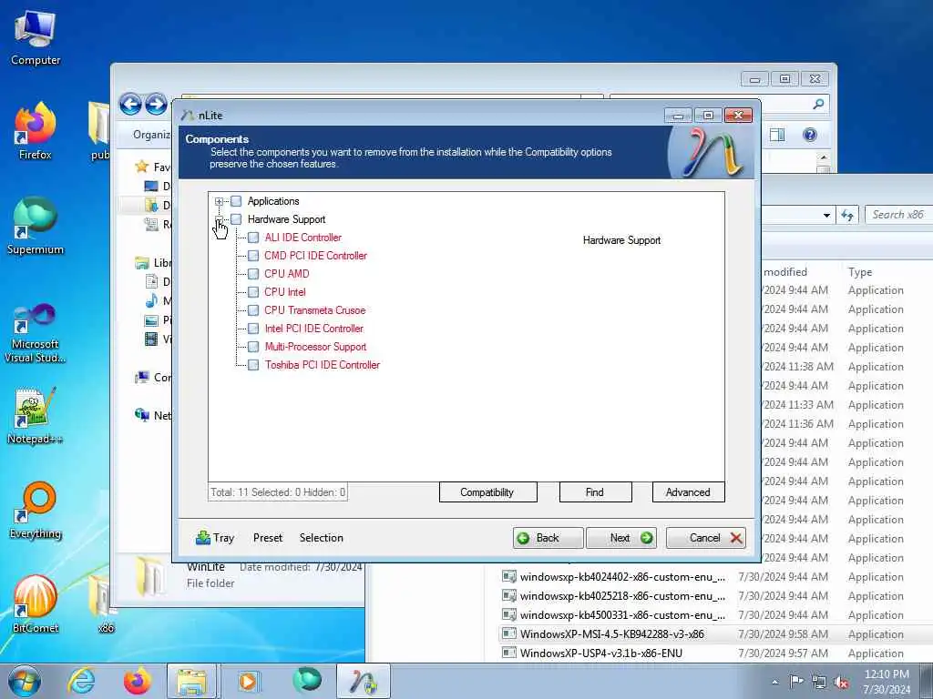
Task: Select WindowsXP-USP4-v3.1b-x86-ENU file
Action: click(x=601, y=653)
